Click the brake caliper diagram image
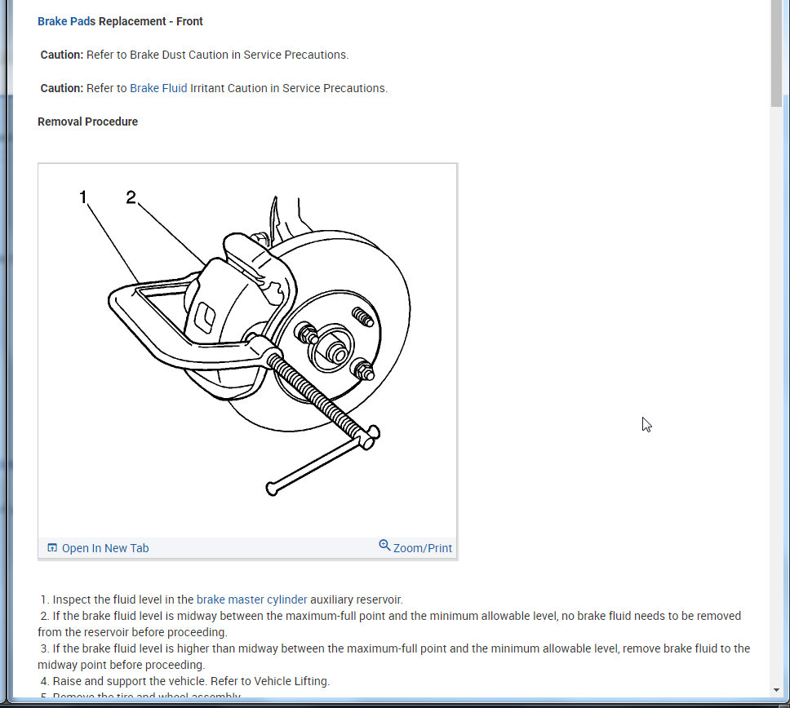 pyautogui.click(x=247, y=350)
